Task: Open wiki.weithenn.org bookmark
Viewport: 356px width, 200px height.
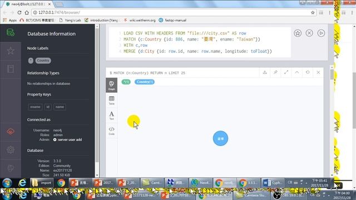Action: coord(140,20)
